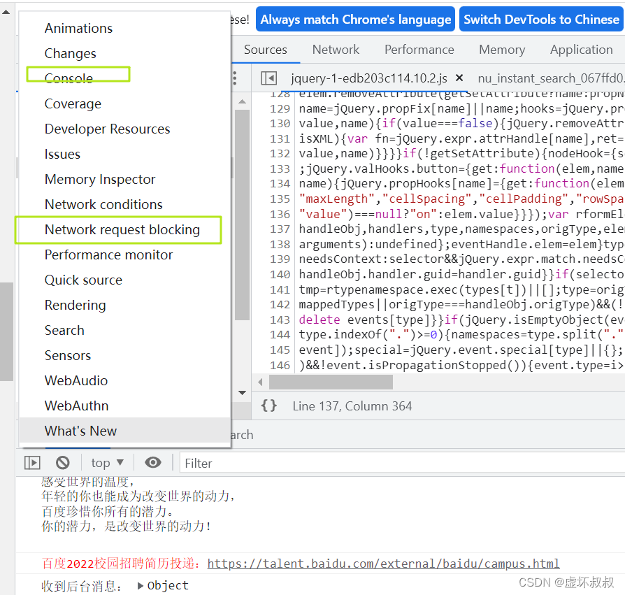Show the console sidebar panel icon

pos(32,463)
